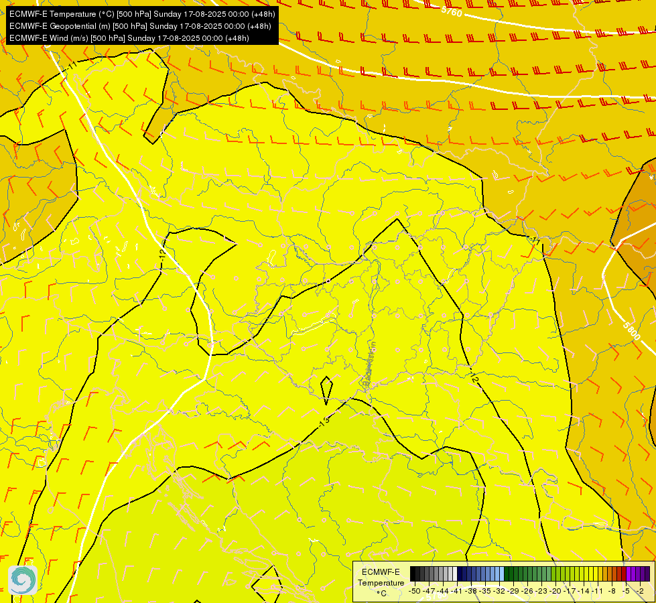Image resolution: width=656 pixels, height=603 pixels.
Task: Click the -41 legend scale label
Action: coord(457,591)
